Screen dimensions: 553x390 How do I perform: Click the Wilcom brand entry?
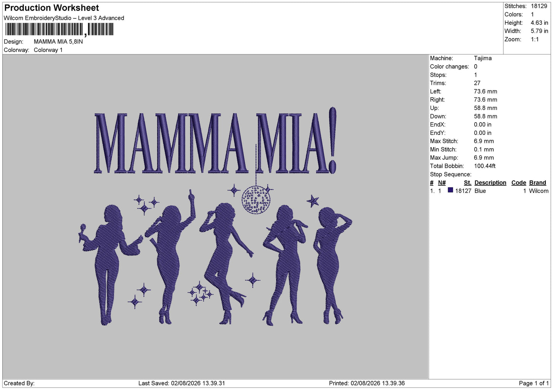click(x=538, y=191)
